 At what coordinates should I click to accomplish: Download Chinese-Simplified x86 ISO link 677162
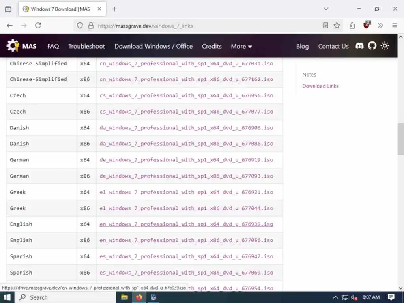click(x=186, y=79)
